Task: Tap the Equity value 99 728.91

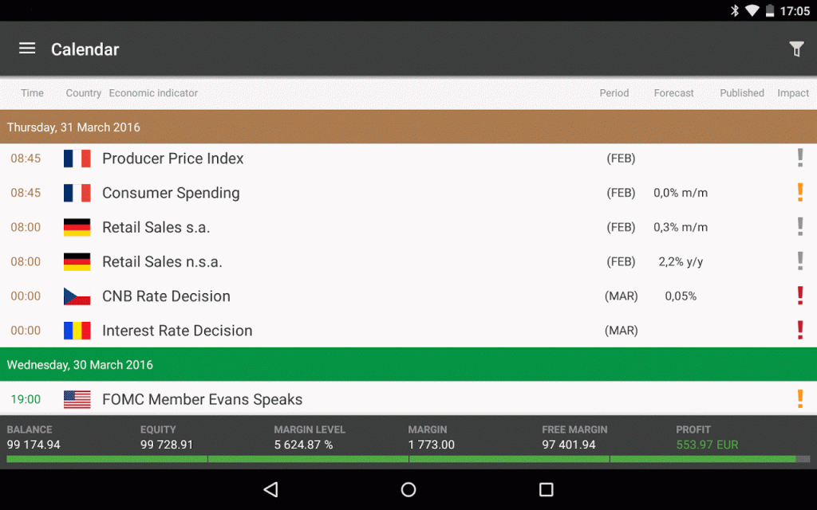Action: pyautogui.click(x=167, y=445)
